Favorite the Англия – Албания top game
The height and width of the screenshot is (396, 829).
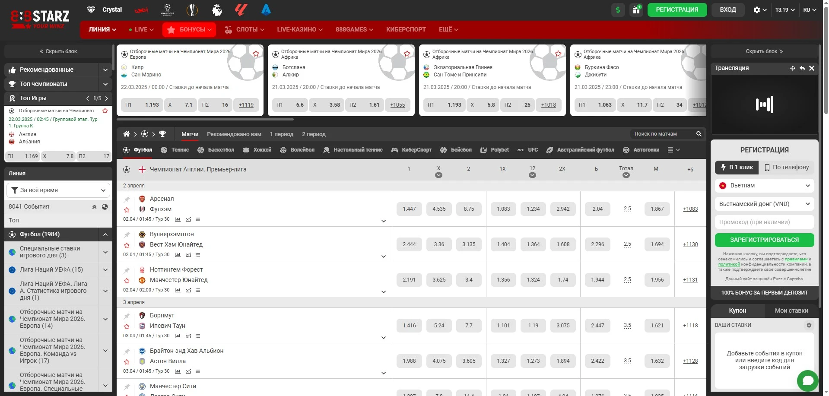pyautogui.click(x=105, y=111)
